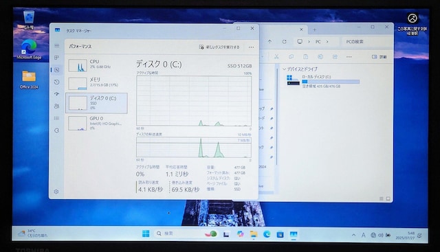Select the Performance page icon in Task Manager
This screenshot has width=440, height=252.
tap(56, 70)
